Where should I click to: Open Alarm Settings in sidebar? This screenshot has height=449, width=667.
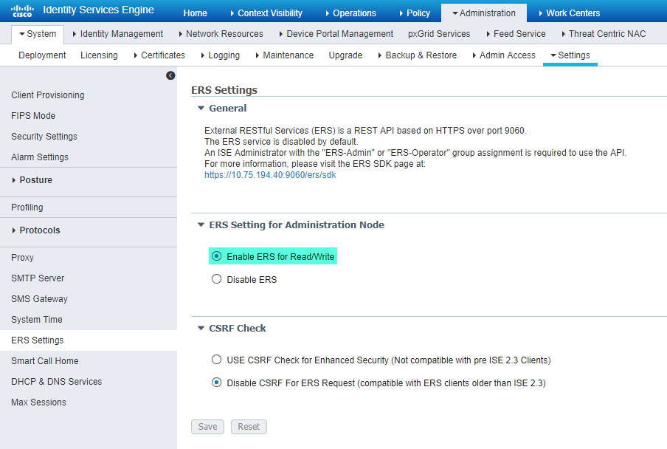40,157
